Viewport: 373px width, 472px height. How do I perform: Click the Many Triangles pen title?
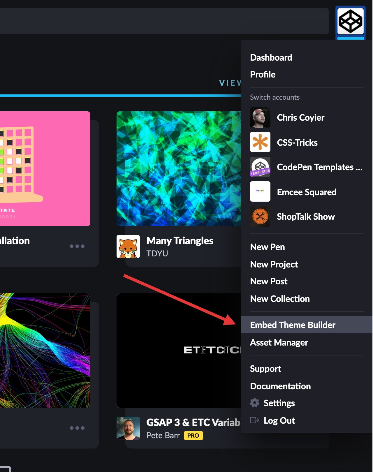180,241
